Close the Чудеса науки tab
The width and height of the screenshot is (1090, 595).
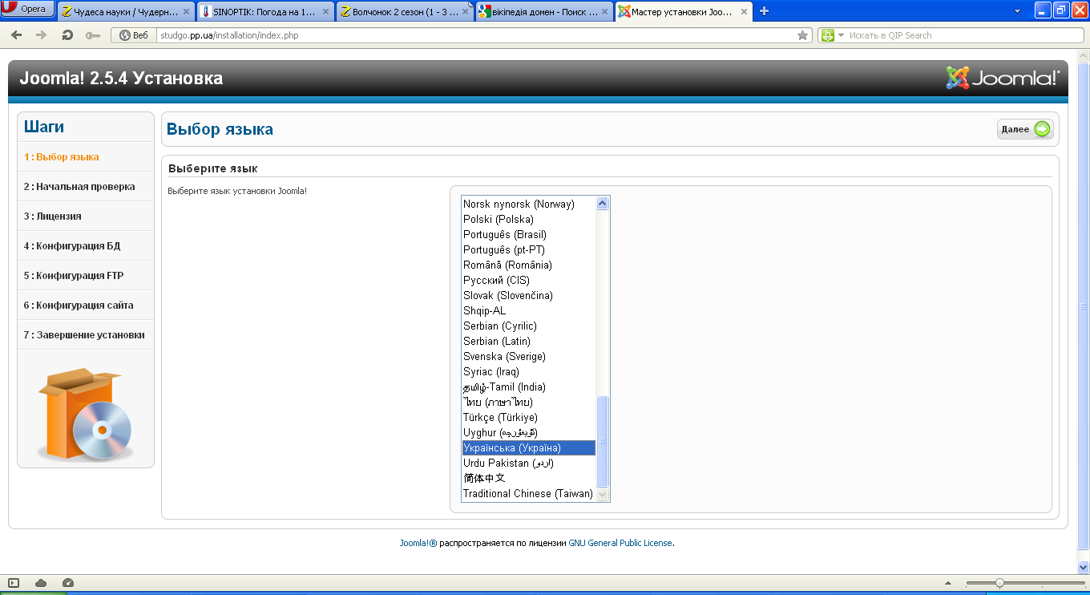pos(186,12)
